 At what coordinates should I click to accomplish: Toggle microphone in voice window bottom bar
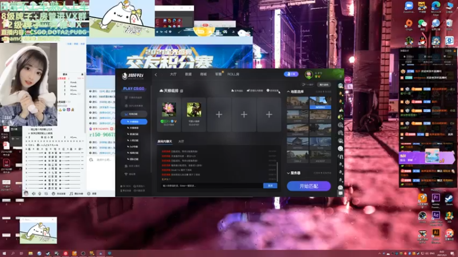40,194
